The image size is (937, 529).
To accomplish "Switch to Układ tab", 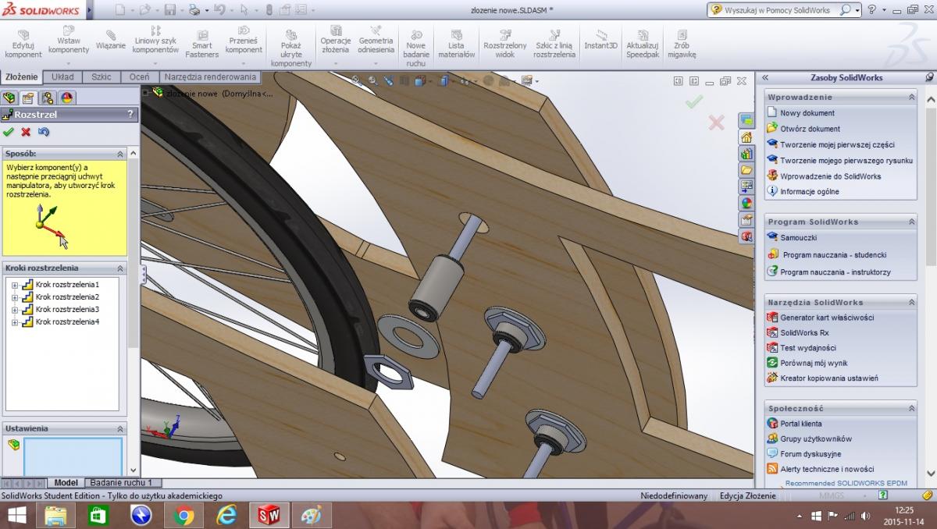I will 62,77.
